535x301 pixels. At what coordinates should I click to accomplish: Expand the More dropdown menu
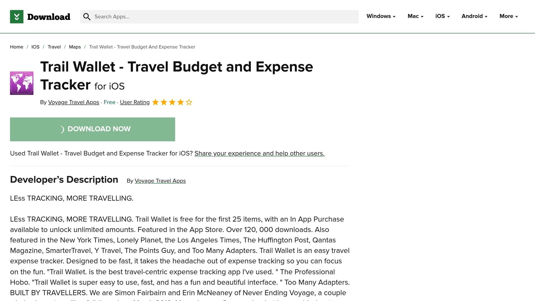(x=509, y=16)
